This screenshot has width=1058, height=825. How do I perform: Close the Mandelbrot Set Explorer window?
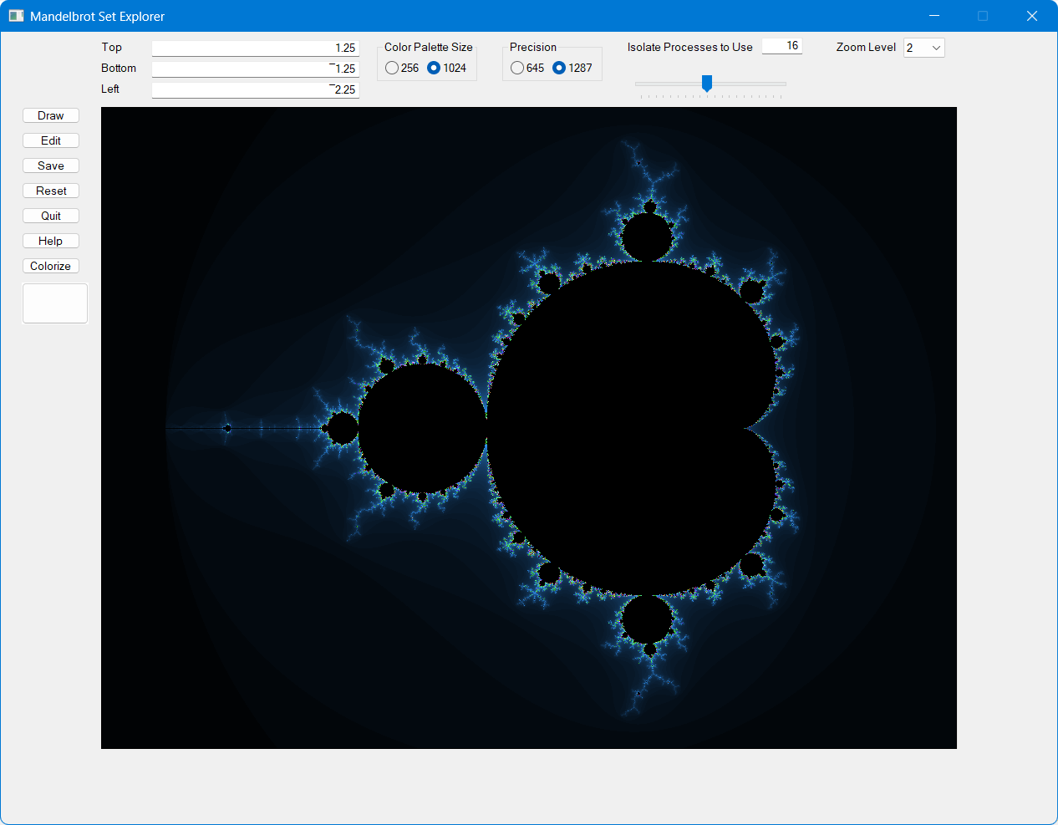click(x=1032, y=16)
